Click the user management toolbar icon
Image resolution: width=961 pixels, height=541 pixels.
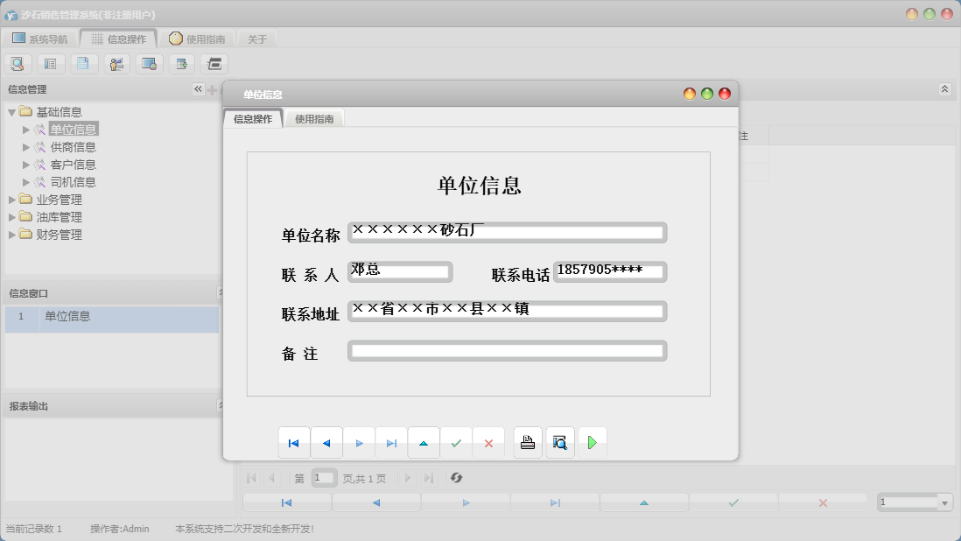point(116,63)
